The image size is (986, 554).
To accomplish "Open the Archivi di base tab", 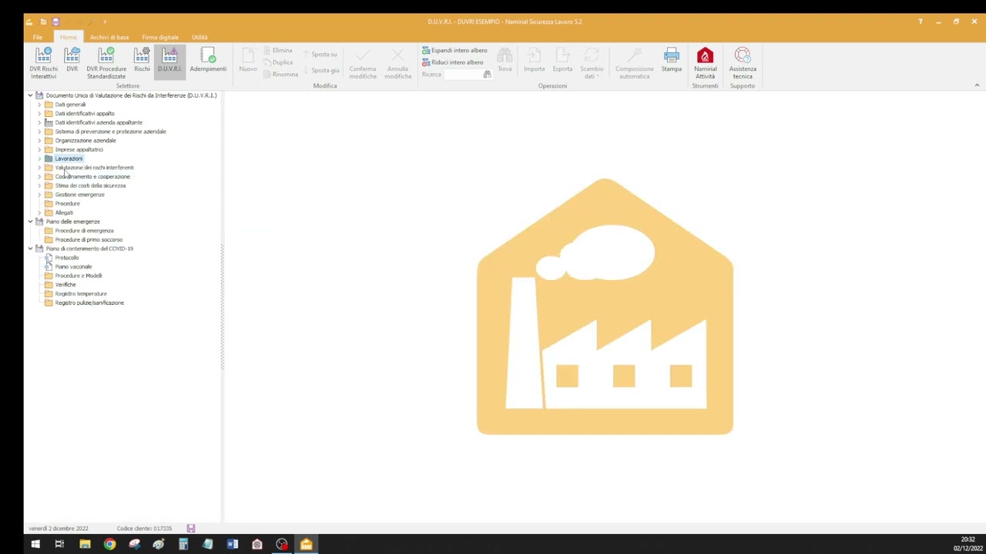I will pos(109,37).
